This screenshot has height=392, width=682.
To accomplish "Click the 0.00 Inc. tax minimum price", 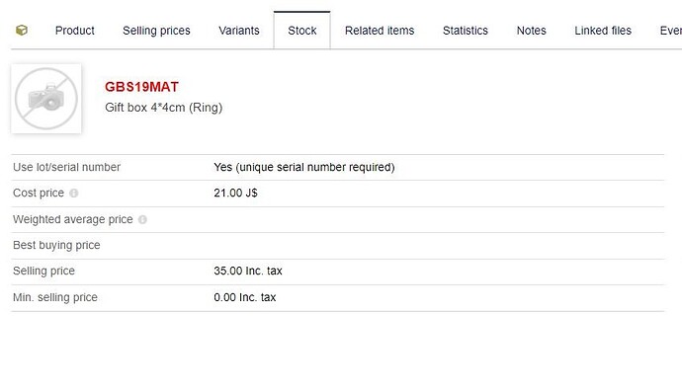I will [x=245, y=297].
